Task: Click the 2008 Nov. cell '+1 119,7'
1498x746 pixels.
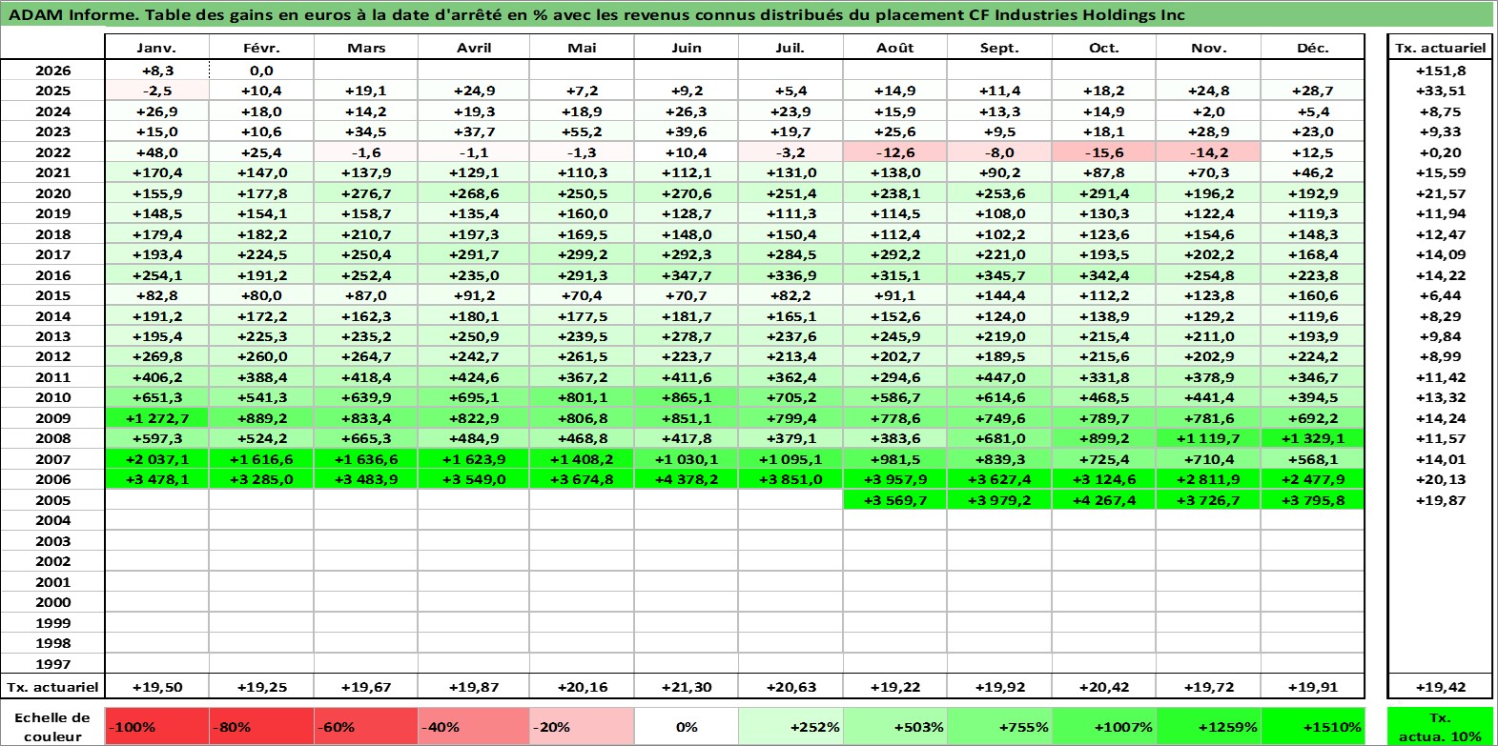Action: point(1208,438)
